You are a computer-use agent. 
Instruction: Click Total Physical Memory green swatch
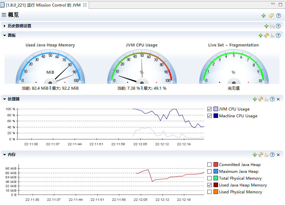click(216, 178)
